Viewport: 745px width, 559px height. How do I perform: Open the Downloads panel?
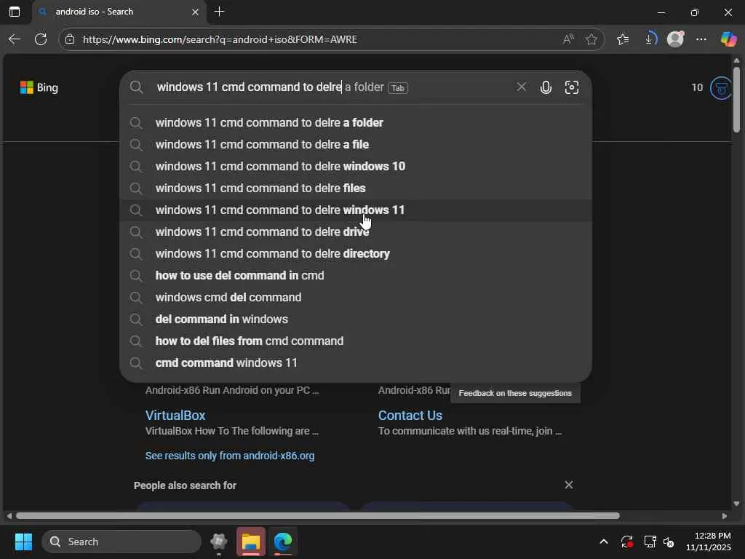click(x=650, y=39)
